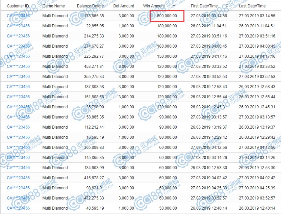Click the 453,271.81 balance before cell

(94, 66)
